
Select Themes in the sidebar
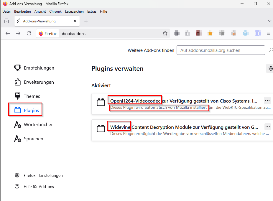[x=27, y=96]
